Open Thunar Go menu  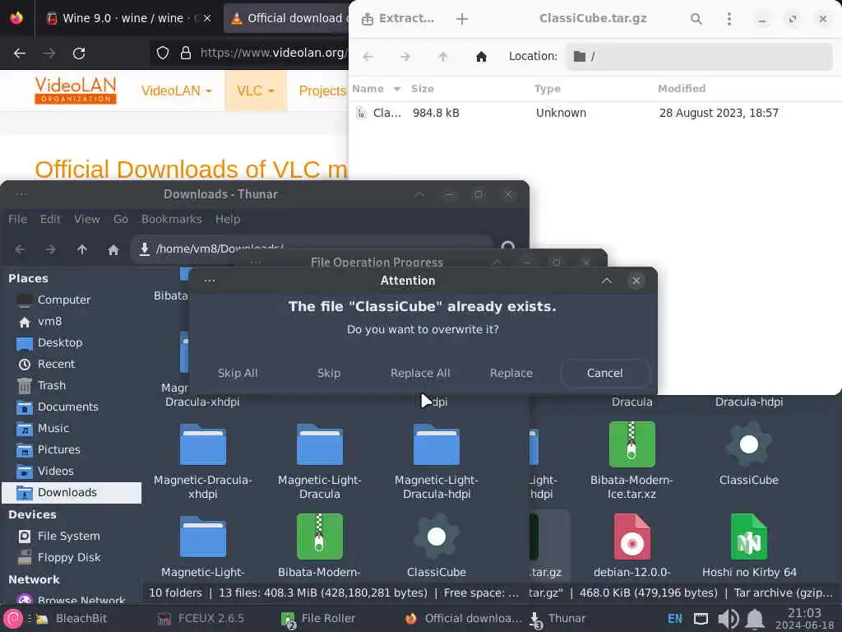point(121,219)
